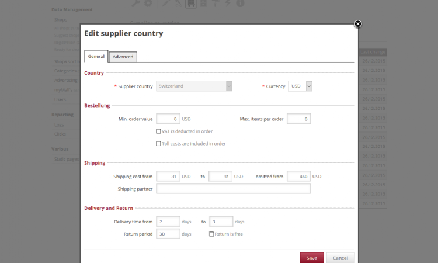The height and width of the screenshot is (263, 438).
Task: Click the info icon in top toolbar
Action: pyautogui.click(x=240, y=4)
